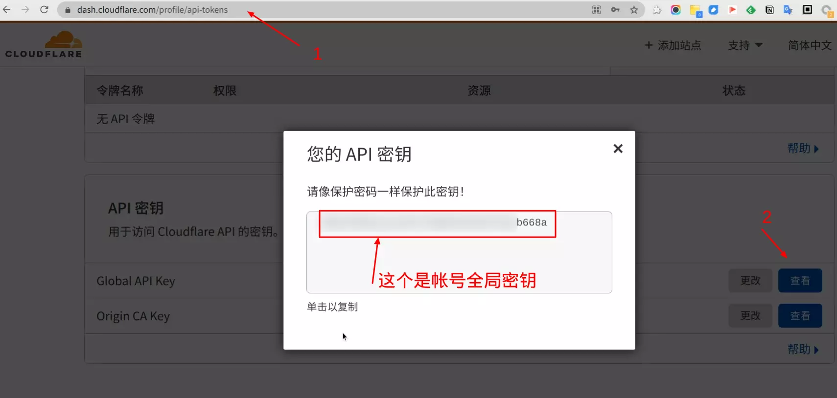
Task: Click 更改 for Global API Key
Action: (x=750, y=281)
